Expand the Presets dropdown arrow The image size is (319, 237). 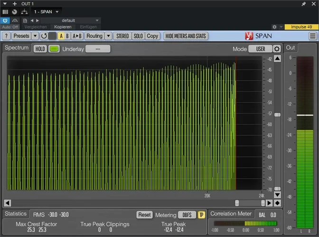click(x=35, y=36)
